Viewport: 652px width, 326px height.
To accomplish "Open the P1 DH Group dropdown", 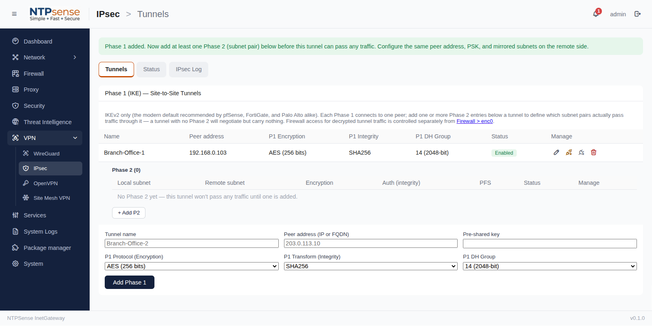I will 550,266.
